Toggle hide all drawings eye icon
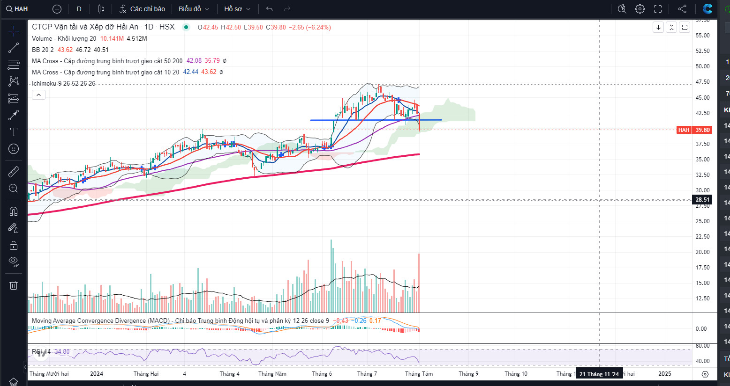 coord(14,262)
